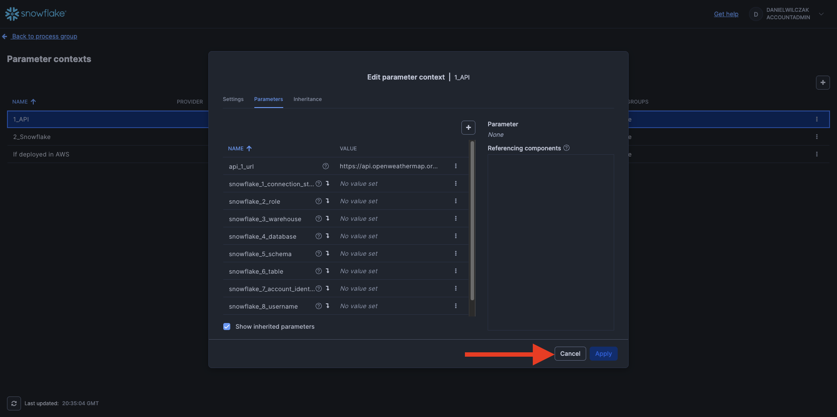This screenshot has height=417, width=837.
Task: Click the Apply button
Action: coord(603,354)
